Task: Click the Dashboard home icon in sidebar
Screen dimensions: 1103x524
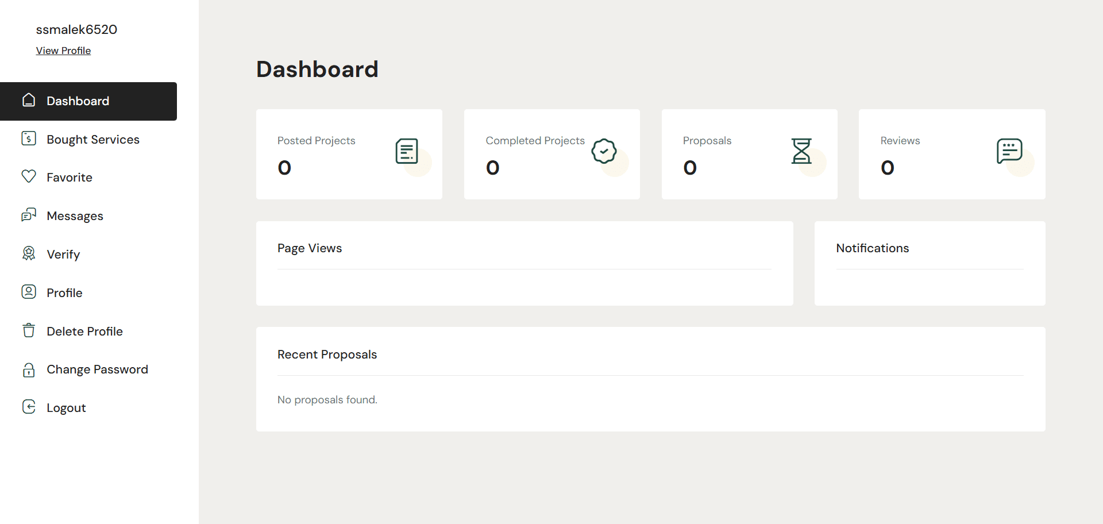Action: coord(29,101)
